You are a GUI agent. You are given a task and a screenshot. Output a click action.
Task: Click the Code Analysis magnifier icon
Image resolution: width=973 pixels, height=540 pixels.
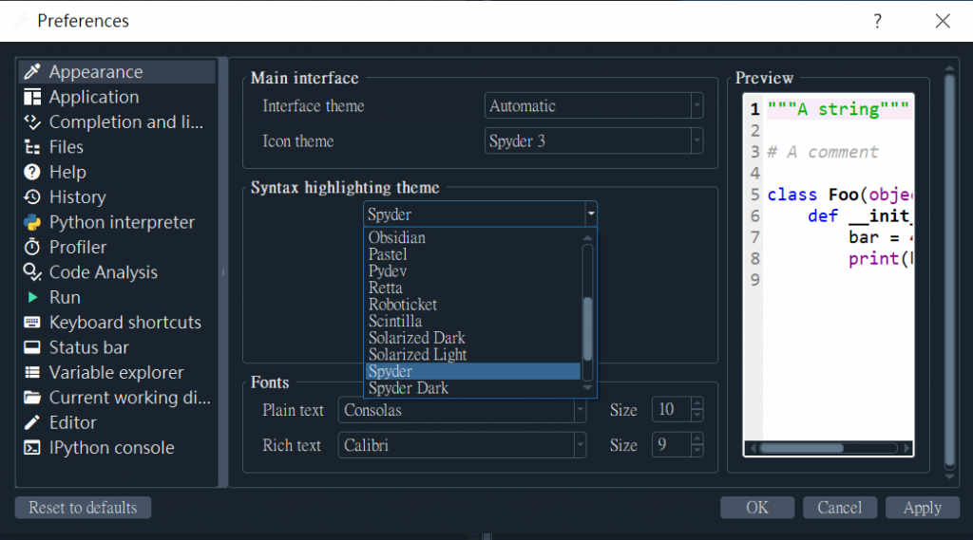(x=32, y=272)
